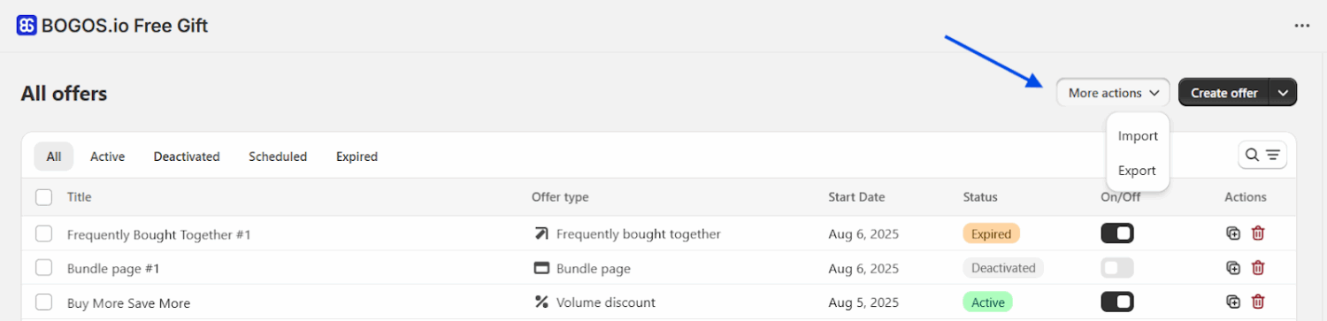Duplicate the Bundle page #1 offer

[x=1233, y=268]
